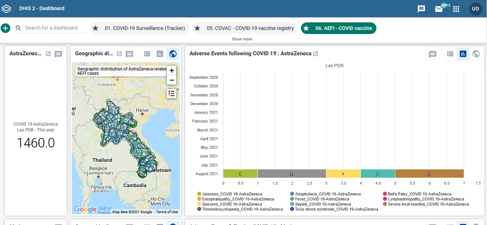Toggle star on AEFI COVID vaccine chip
The height and width of the screenshot is (225, 487).
pyautogui.click(x=306, y=28)
